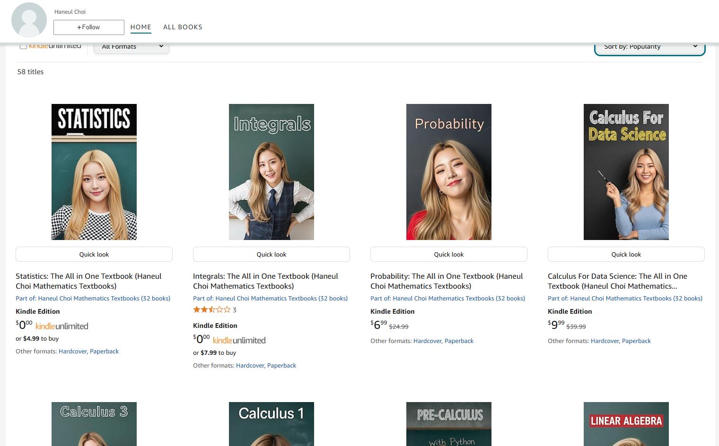The width and height of the screenshot is (719, 446).
Task: Expand the All Formats dropdown
Action: pos(132,47)
